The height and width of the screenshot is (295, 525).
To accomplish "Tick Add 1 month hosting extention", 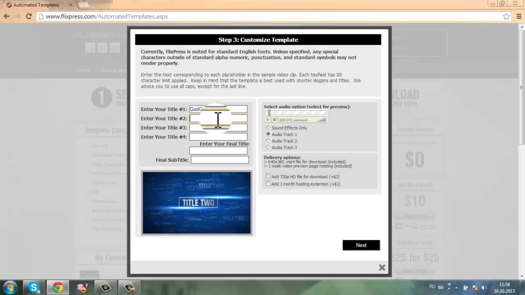I will coord(268,184).
